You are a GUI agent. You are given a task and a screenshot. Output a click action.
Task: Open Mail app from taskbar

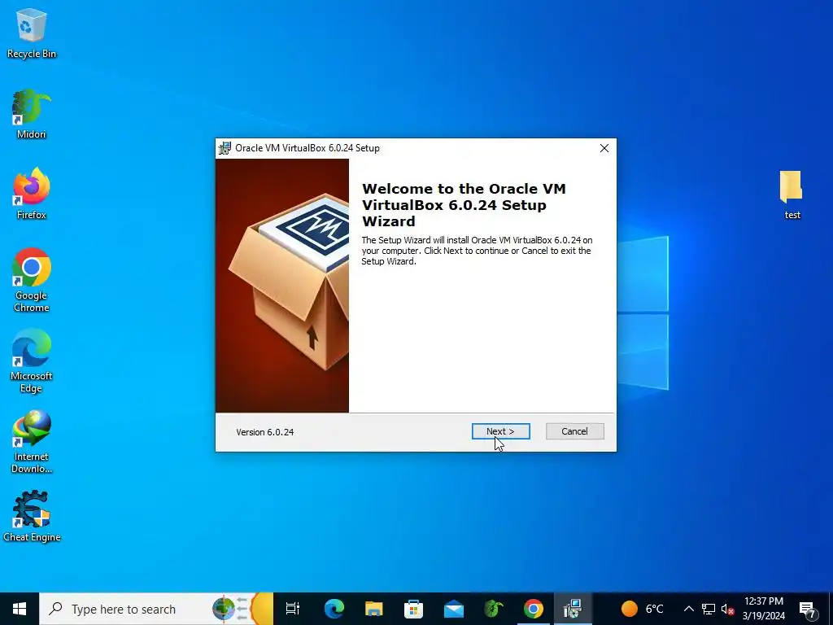(x=454, y=609)
